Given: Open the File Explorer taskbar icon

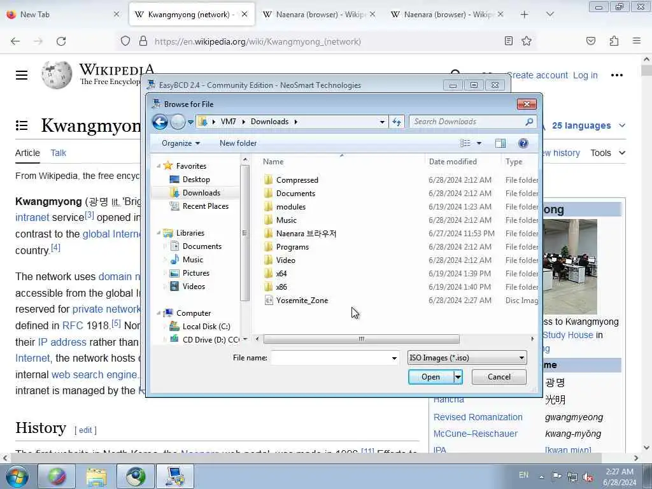Looking at the screenshot, I should click(x=97, y=476).
